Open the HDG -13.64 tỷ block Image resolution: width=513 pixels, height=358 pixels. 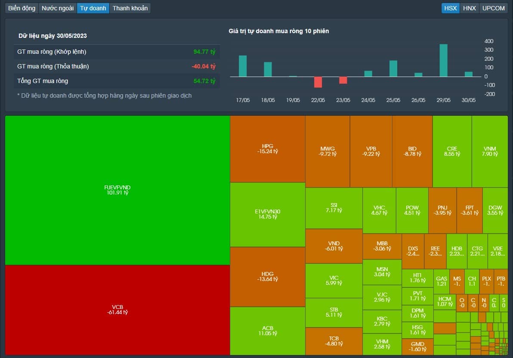pos(268,277)
